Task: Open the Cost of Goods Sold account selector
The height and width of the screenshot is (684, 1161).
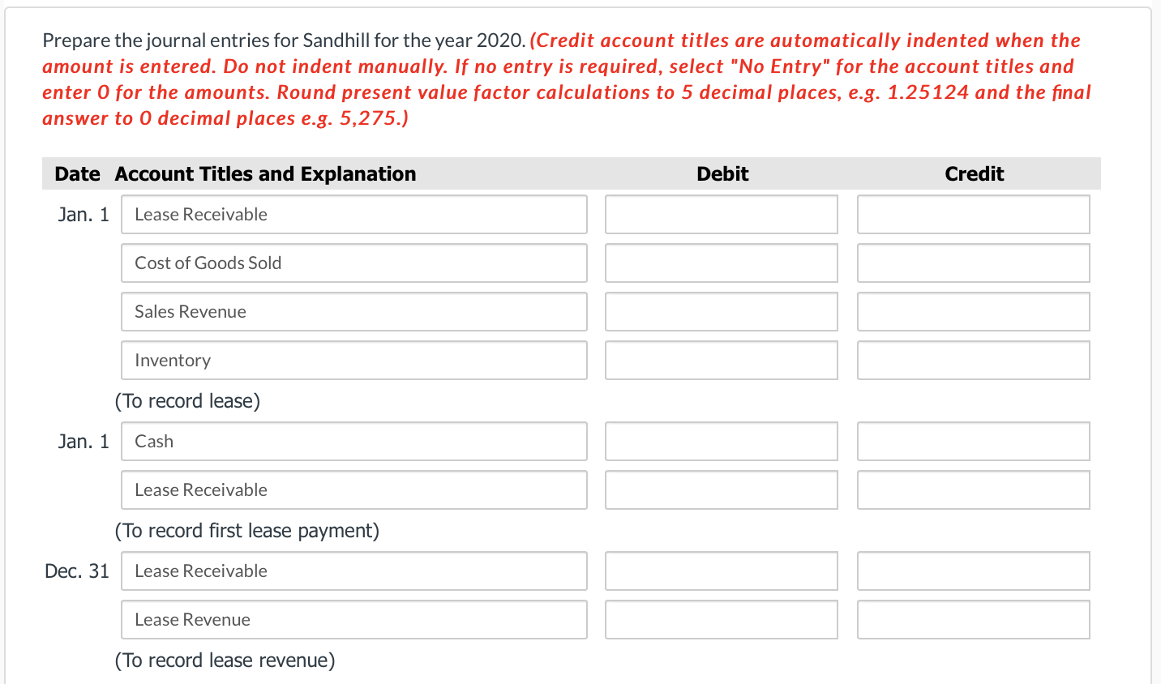Action: [x=353, y=263]
